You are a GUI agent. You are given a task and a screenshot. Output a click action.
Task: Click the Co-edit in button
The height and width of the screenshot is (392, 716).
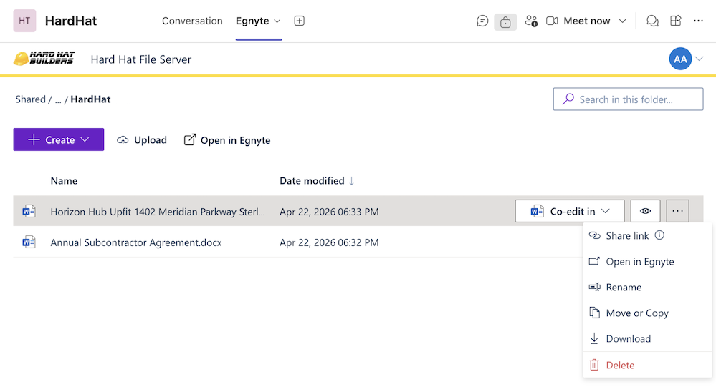tap(569, 211)
